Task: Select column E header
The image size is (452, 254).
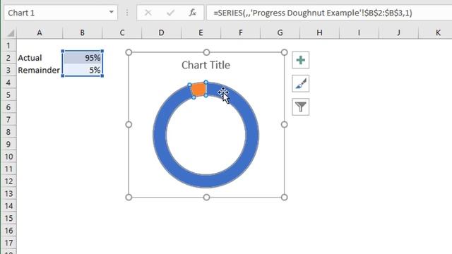Action: [201, 33]
